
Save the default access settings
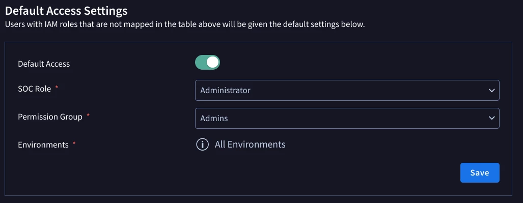pyautogui.click(x=480, y=172)
